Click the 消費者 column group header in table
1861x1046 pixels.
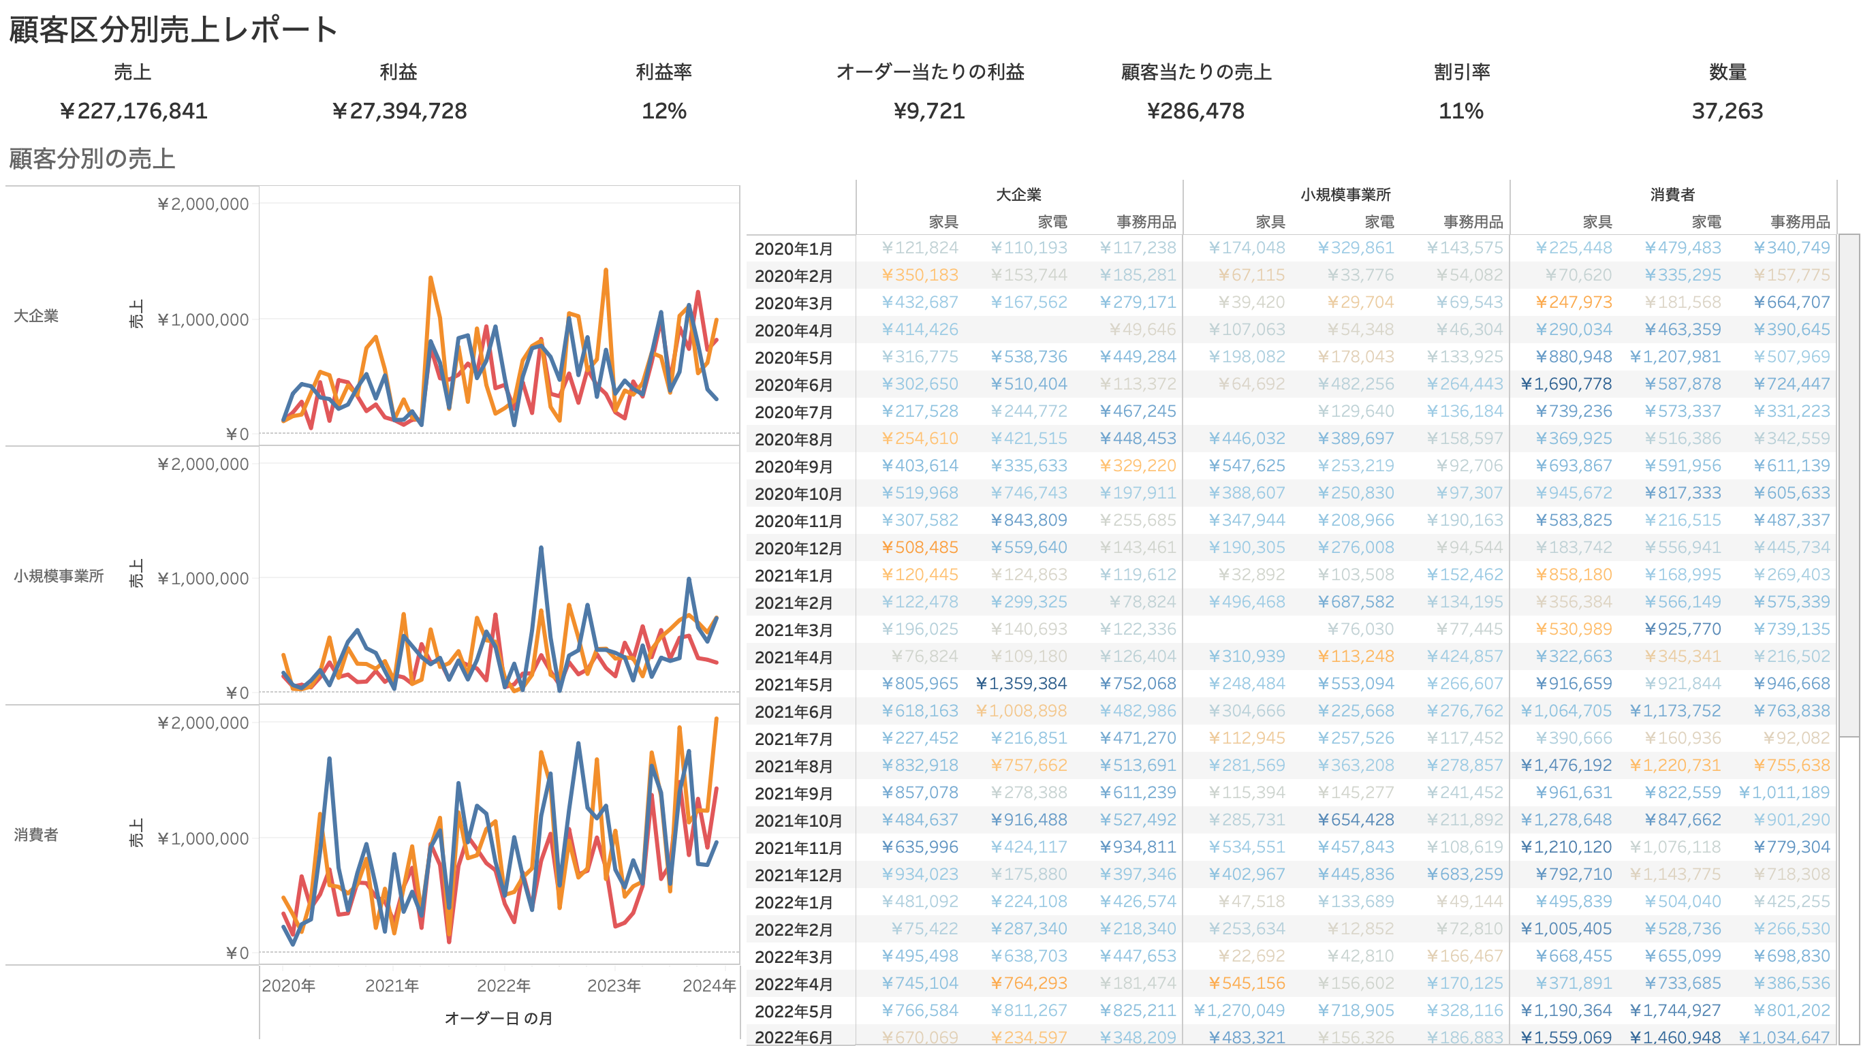(x=1672, y=194)
